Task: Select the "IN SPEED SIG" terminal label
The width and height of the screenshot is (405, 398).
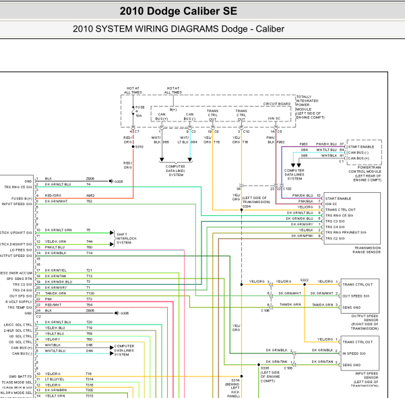Action: pyautogui.click(x=354, y=353)
